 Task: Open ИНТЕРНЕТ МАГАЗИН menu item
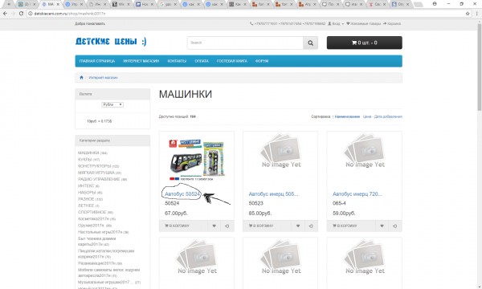[x=141, y=61]
